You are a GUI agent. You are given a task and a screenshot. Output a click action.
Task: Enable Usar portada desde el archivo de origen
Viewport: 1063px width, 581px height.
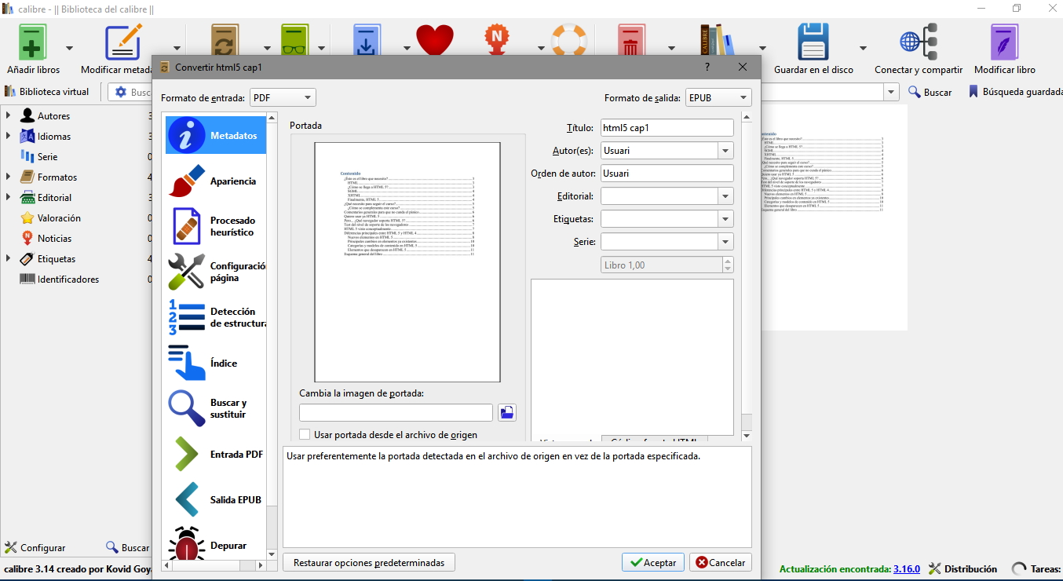coord(305,434)
